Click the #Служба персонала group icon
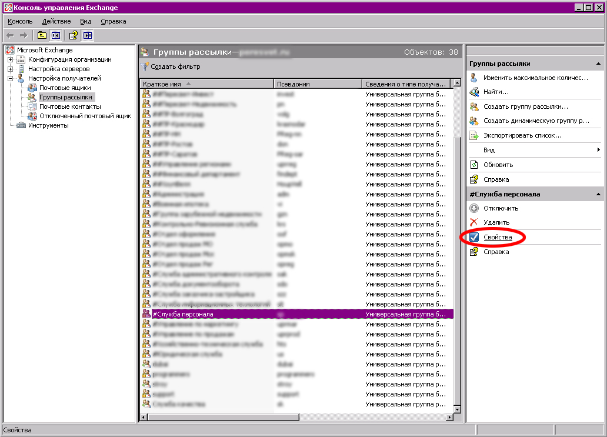Screen dimensions: 607x437 pyautogui.click(x=146, y=313)
